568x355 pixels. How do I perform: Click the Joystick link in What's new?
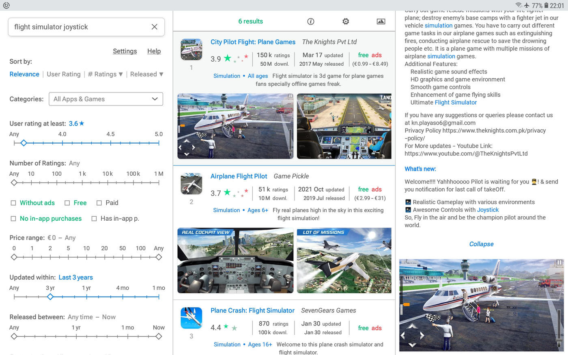(488, 210)
